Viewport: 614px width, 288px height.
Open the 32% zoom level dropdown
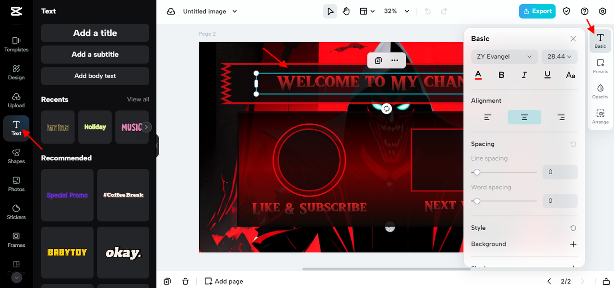397,11
